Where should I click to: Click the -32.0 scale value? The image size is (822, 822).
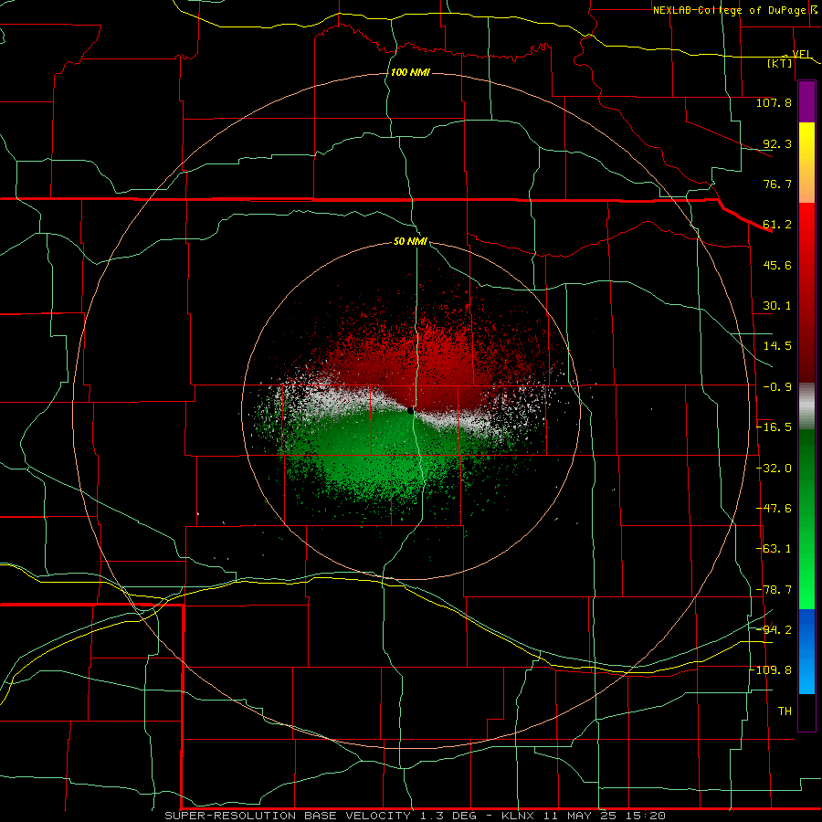coord(775,469)
